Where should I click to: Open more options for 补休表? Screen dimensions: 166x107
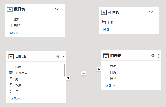[156, 12]
